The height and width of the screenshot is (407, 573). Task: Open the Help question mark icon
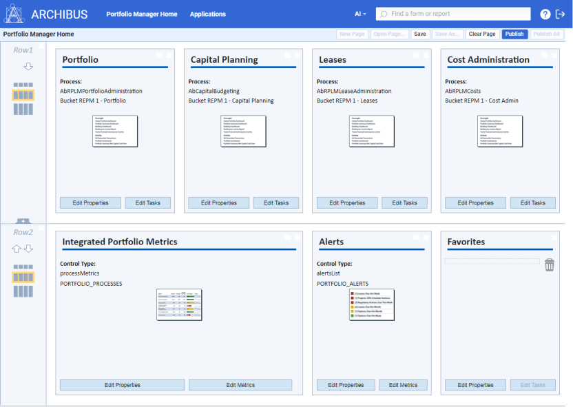click(x=545, y=14)
